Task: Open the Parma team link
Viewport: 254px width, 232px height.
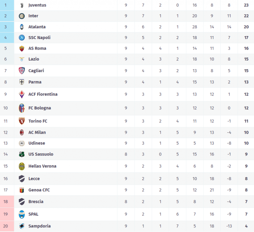Action: [35, 82]
